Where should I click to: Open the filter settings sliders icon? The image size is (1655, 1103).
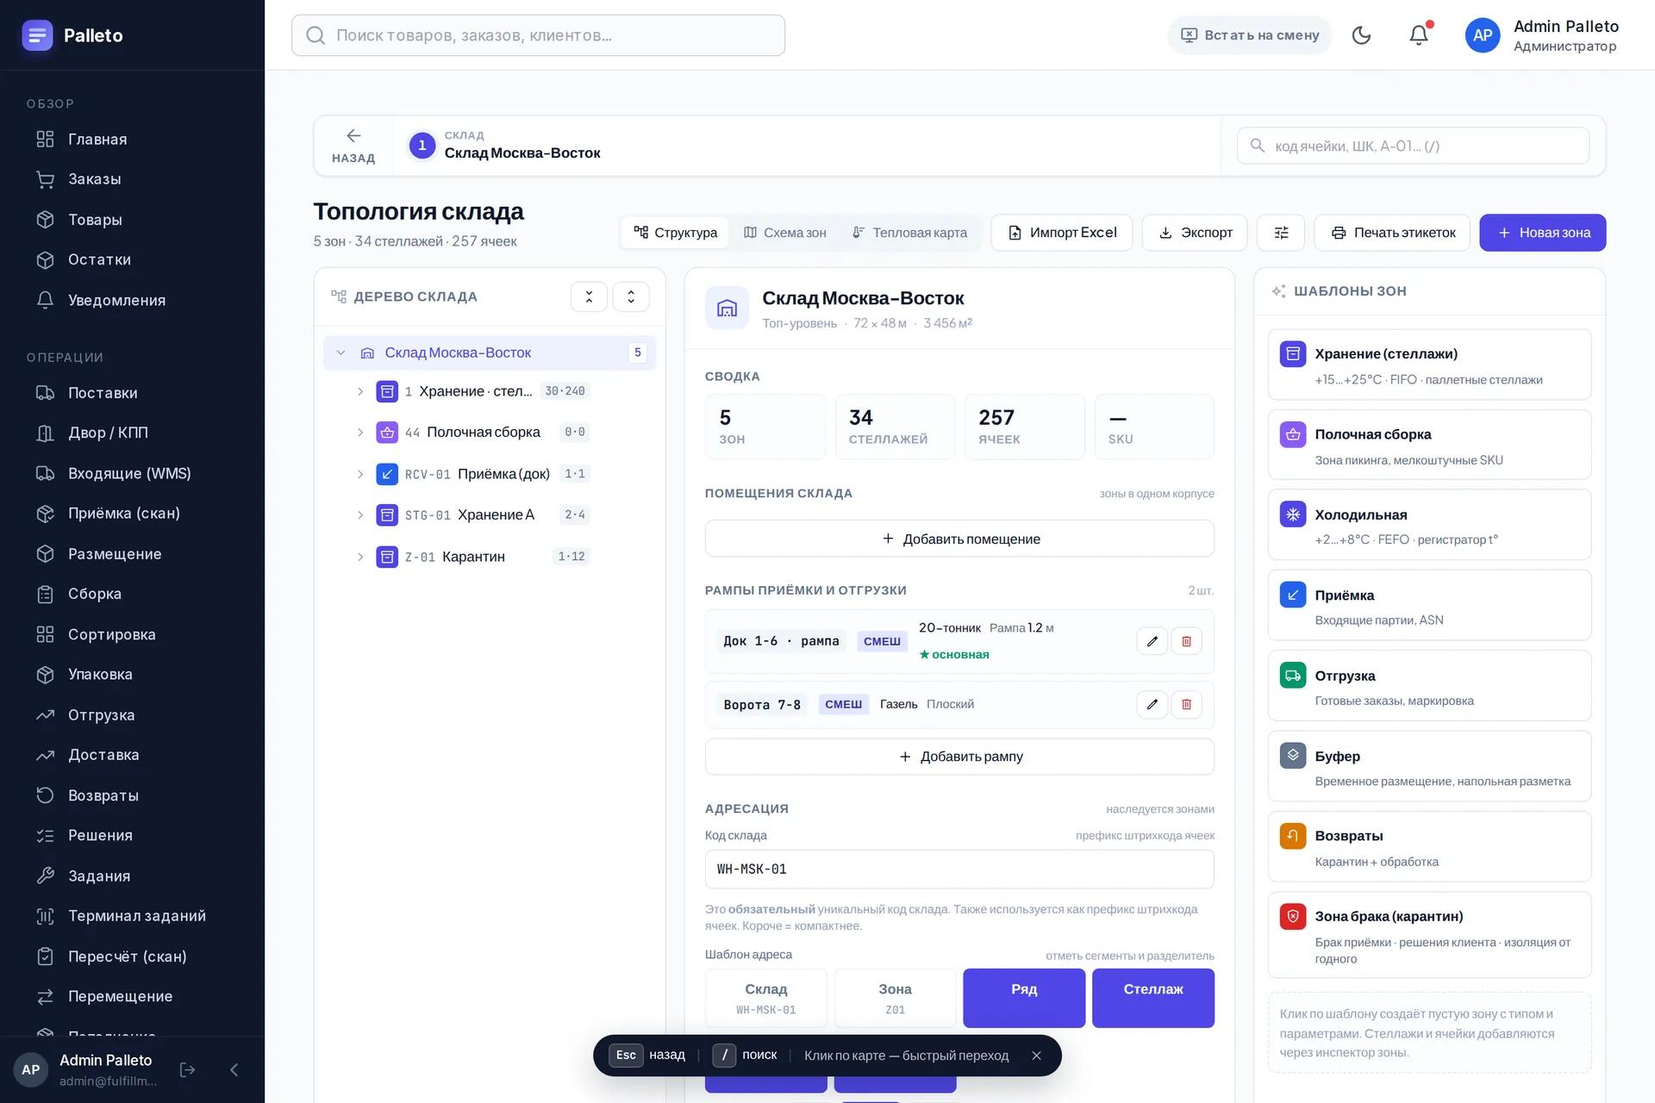[x=1281, y=233]
